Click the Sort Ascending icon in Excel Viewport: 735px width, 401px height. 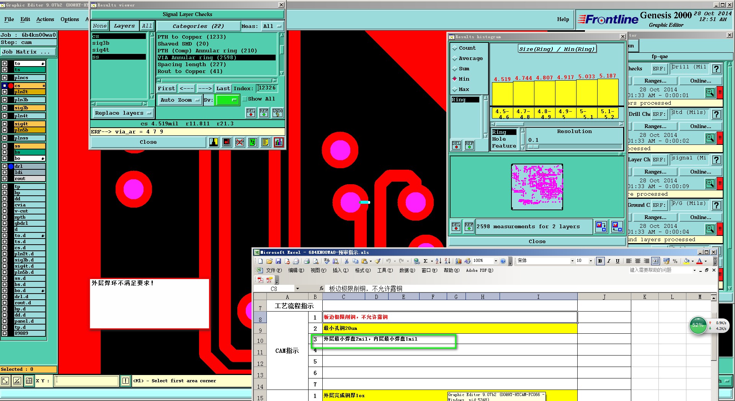[x=438, y=261]
